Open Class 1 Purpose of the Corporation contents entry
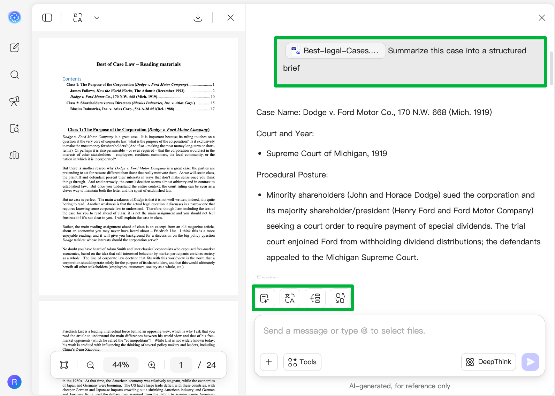Screen dimensions: 555x396 pos(140,84)
